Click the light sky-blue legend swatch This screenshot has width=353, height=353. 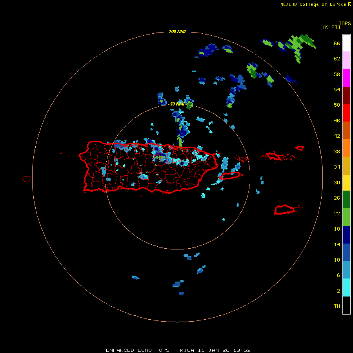(x=346, y=270)
